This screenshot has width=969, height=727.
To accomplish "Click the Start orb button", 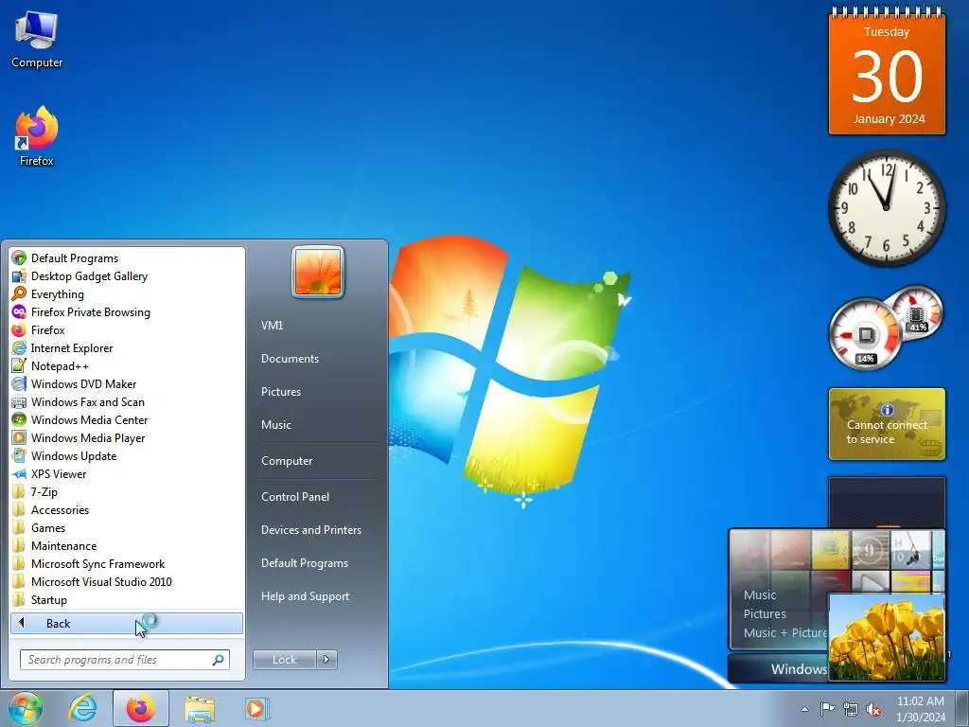I will [25, 708].
